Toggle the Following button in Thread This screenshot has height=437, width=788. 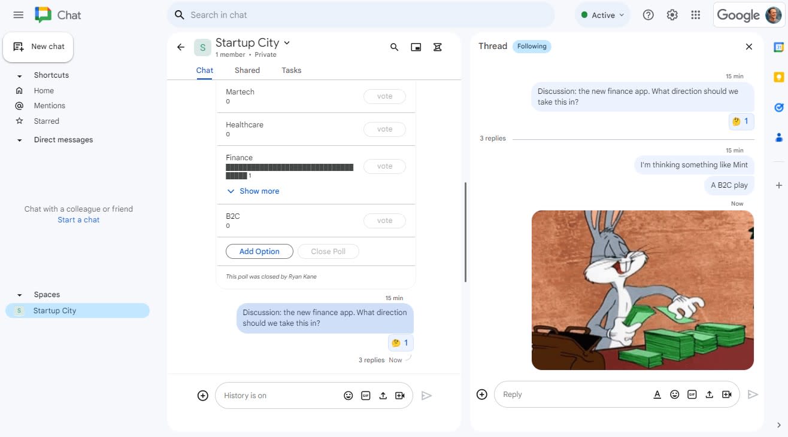532,46
